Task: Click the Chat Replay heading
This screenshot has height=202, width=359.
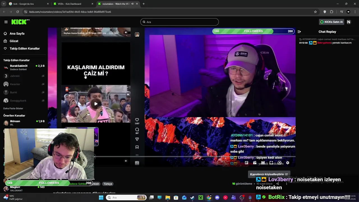Action: click(x=327, y=32)
